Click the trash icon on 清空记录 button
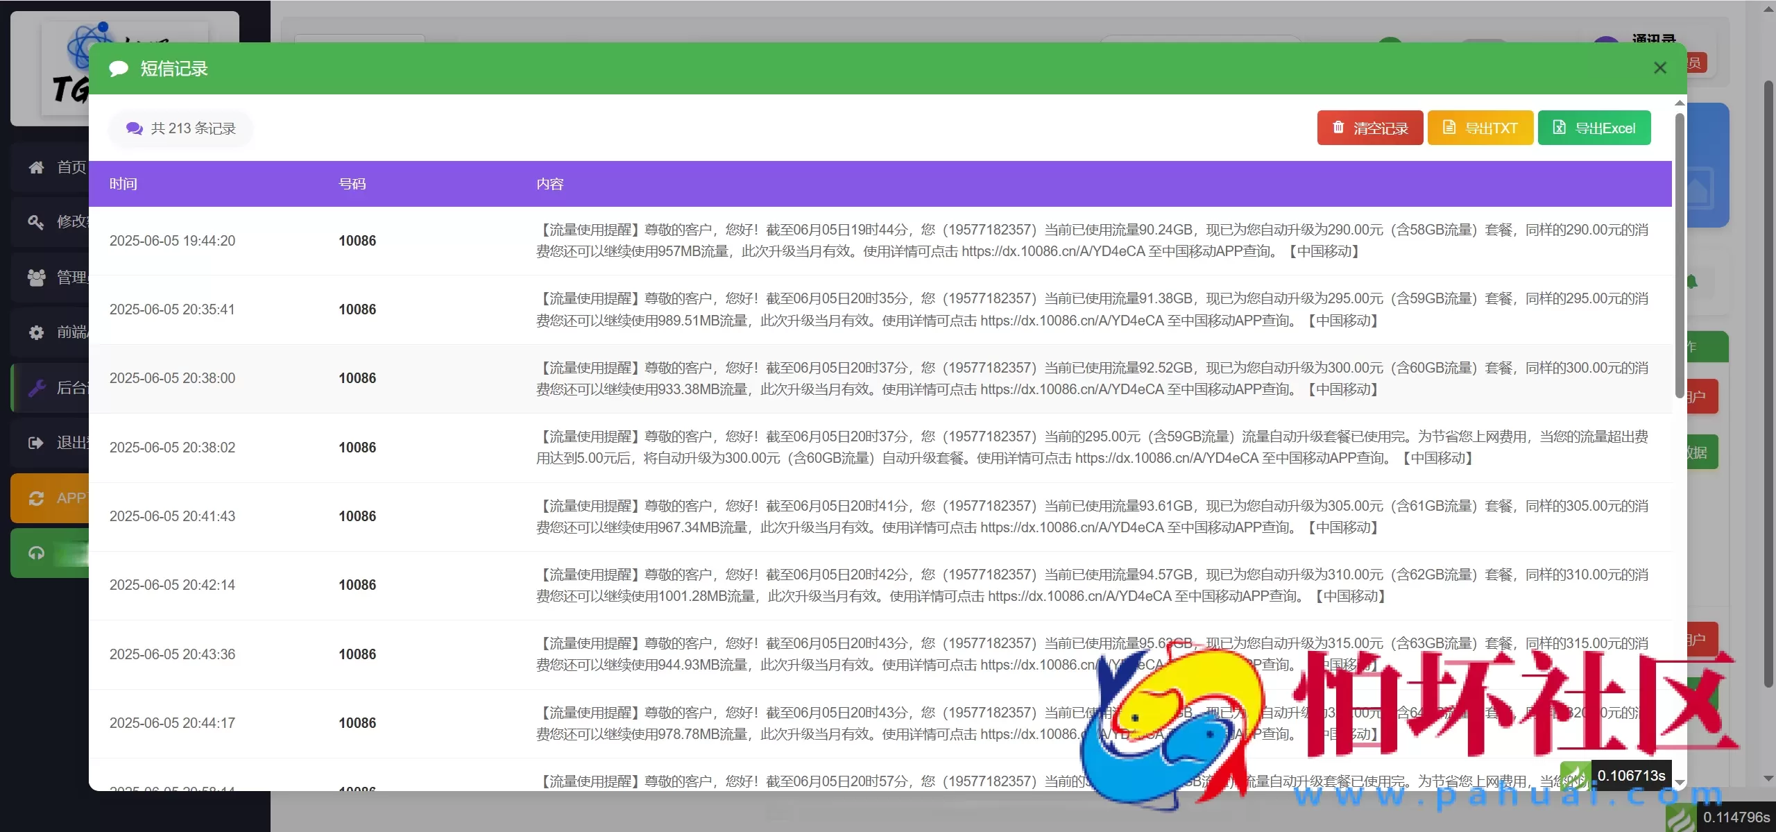Screen dimensions: 1776x832 1338,128
